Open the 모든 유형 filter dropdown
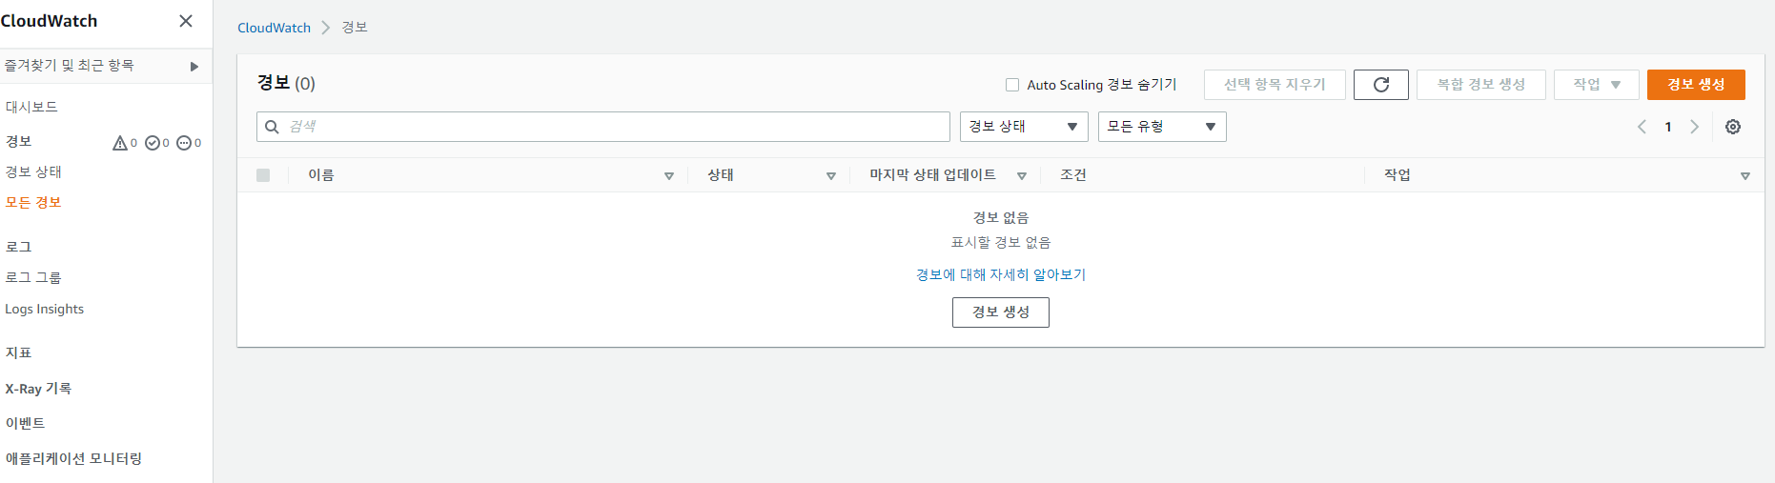This screenshot has height=483, width=1775. (1162, 127)
